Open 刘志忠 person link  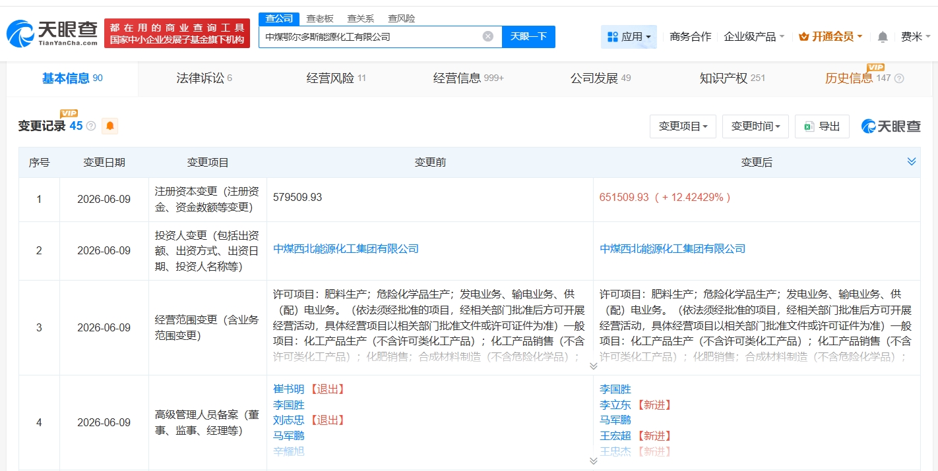(289, 420)
